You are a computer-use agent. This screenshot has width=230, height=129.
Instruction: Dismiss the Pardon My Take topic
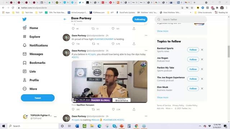(x=202, y=69)
